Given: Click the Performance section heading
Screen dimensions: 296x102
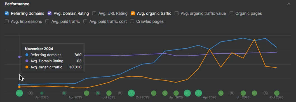Looking at the screenshot, I should pos(17,4).
